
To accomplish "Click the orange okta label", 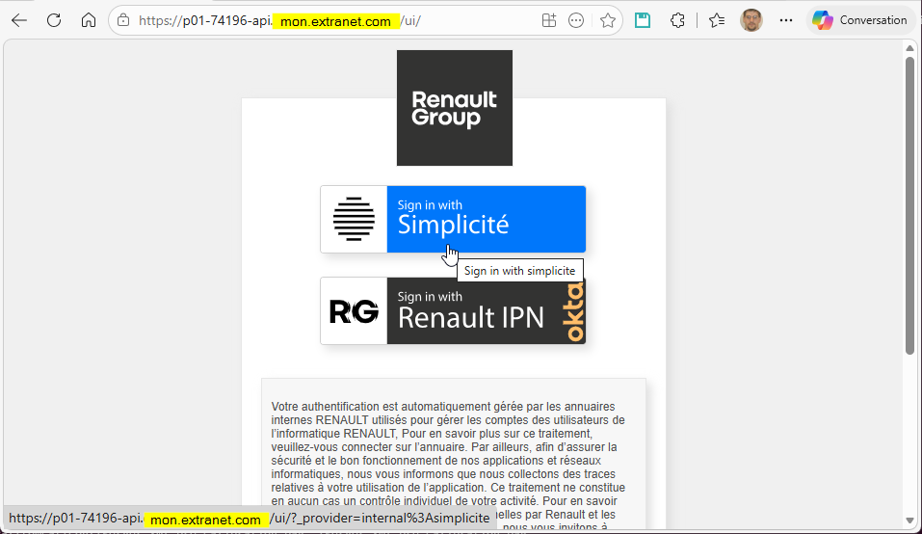I will pos(574,311).
